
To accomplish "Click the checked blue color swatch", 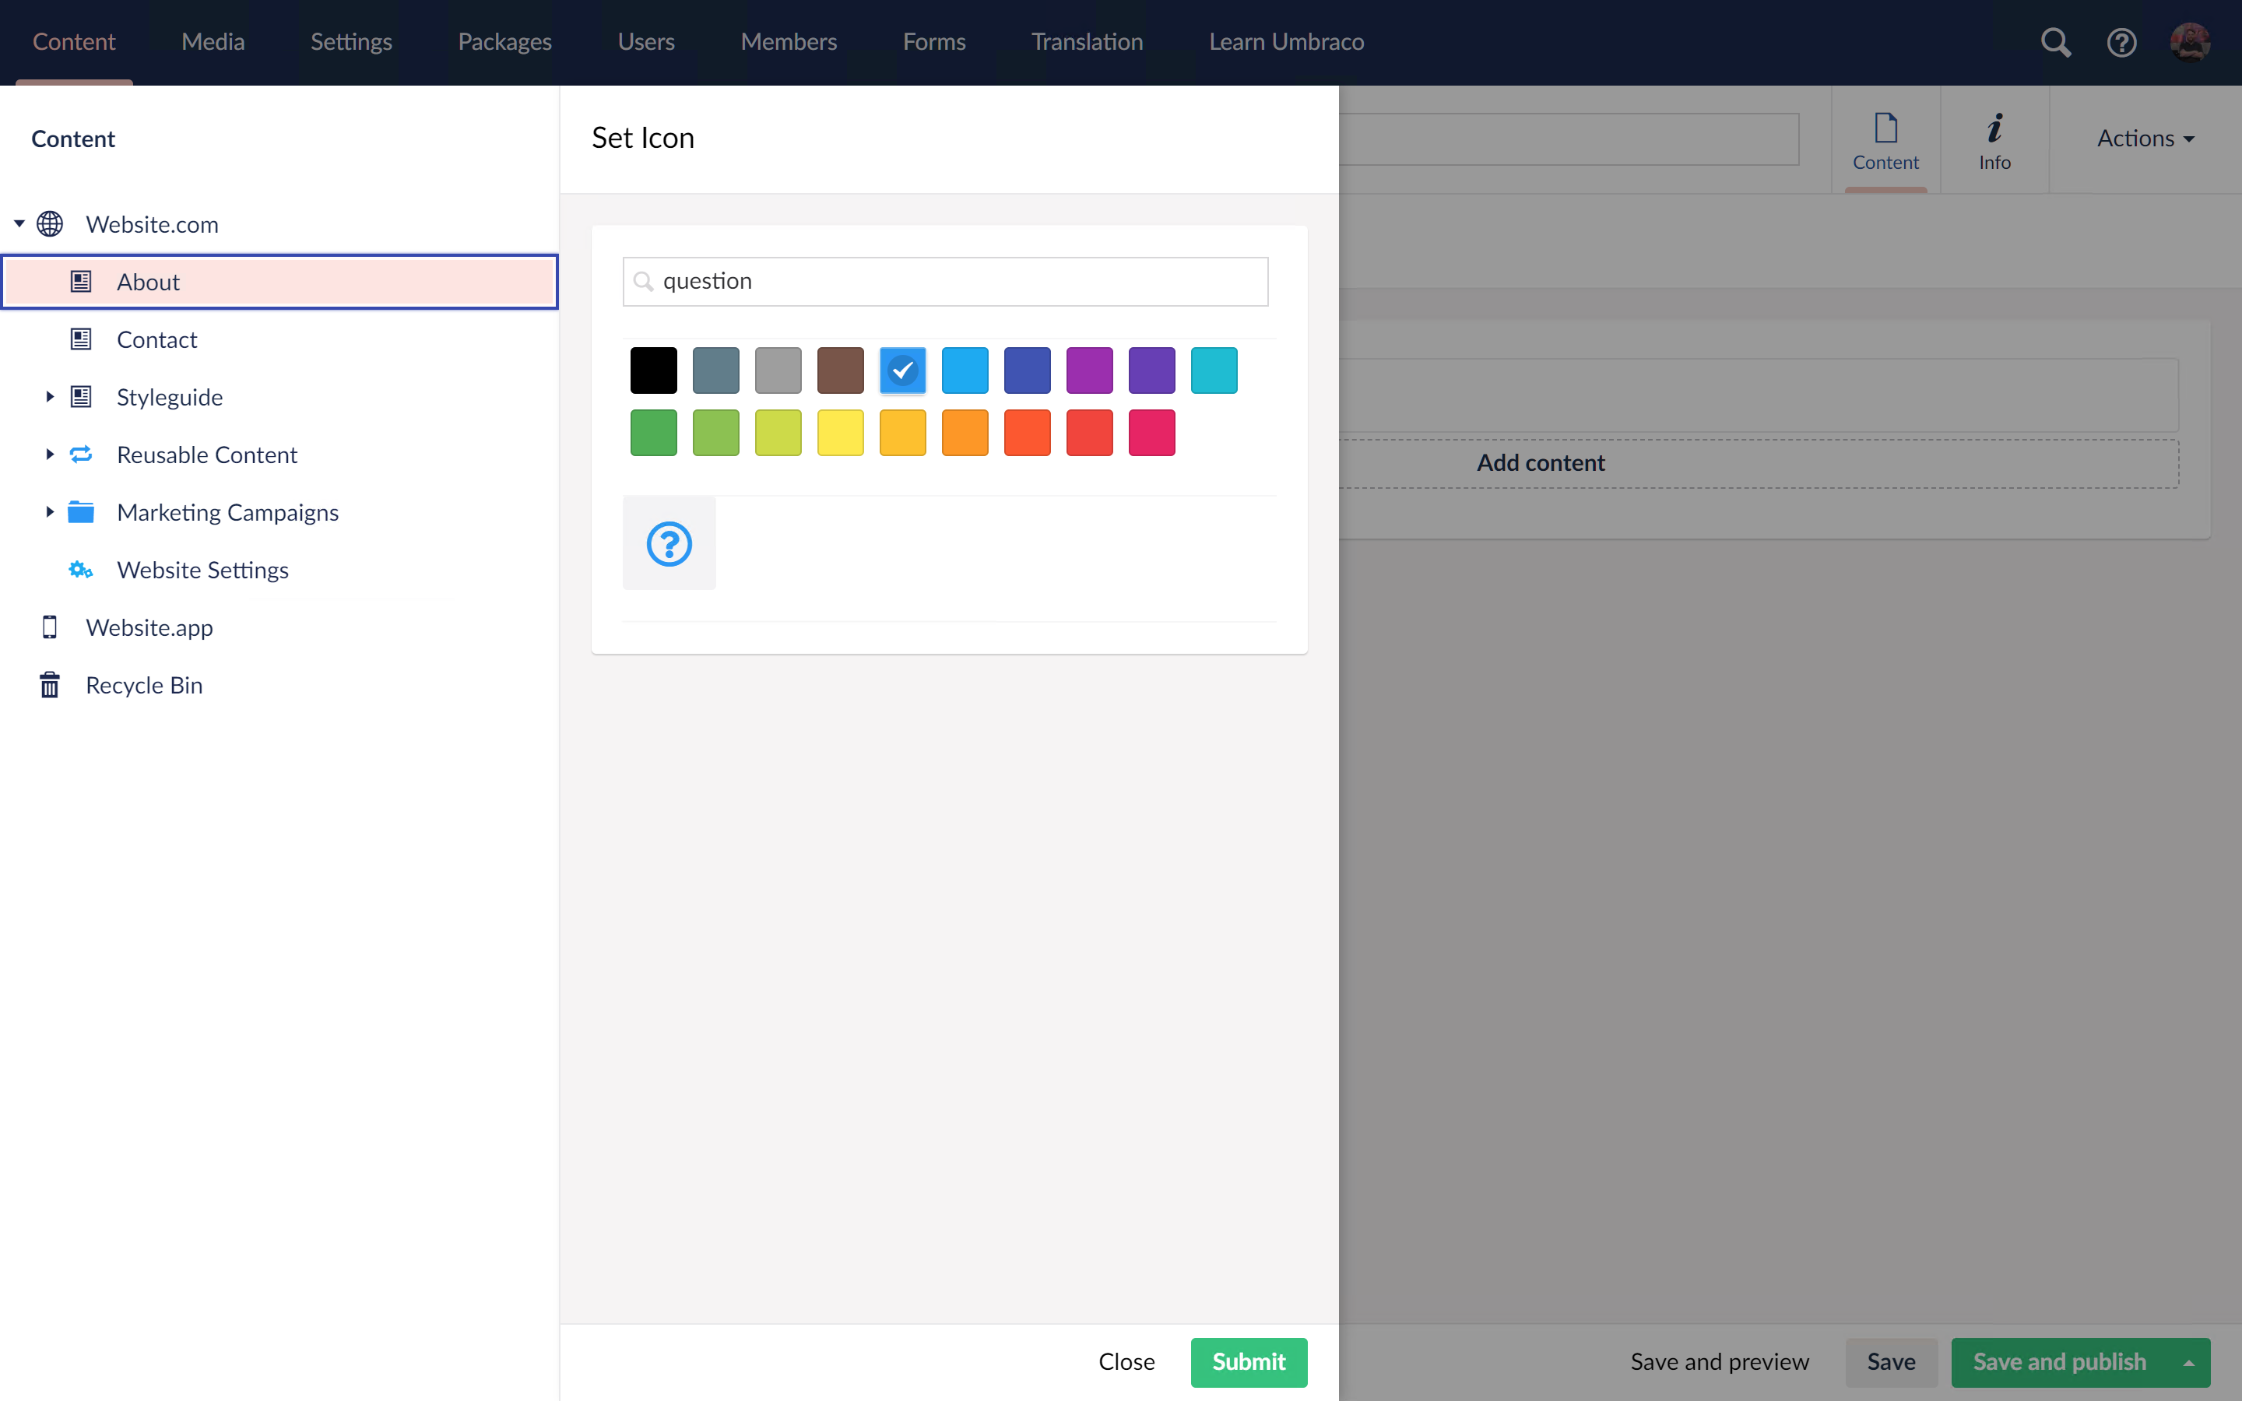I will click(902, 370).
